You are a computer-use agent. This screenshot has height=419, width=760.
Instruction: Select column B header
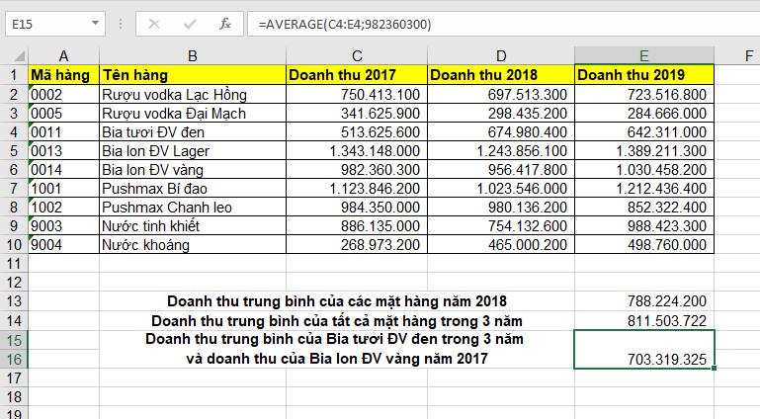(x=192, y=54)
